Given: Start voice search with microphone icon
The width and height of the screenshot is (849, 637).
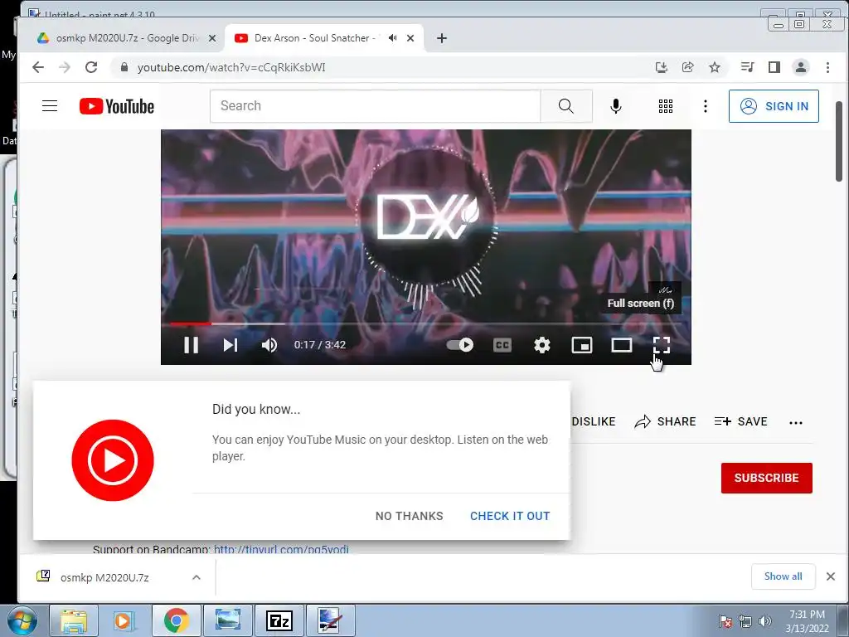Looking at the screenshot, I should (616, 106).
